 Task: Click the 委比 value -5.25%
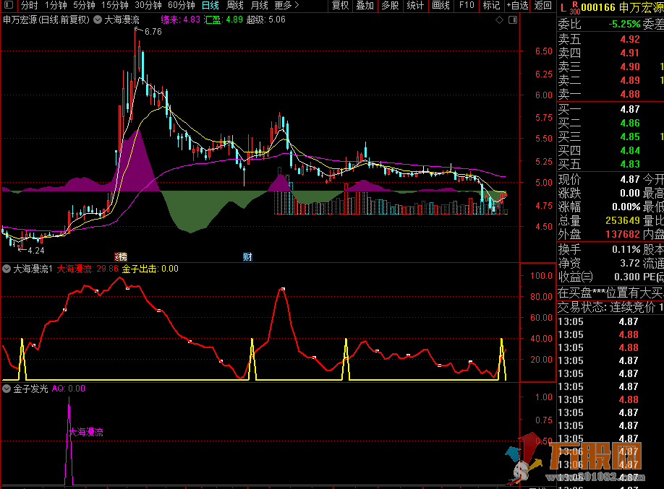(624, 24)
